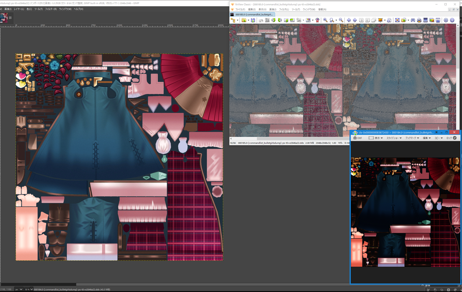Open the XnView browser tree icon

(233, 20)
